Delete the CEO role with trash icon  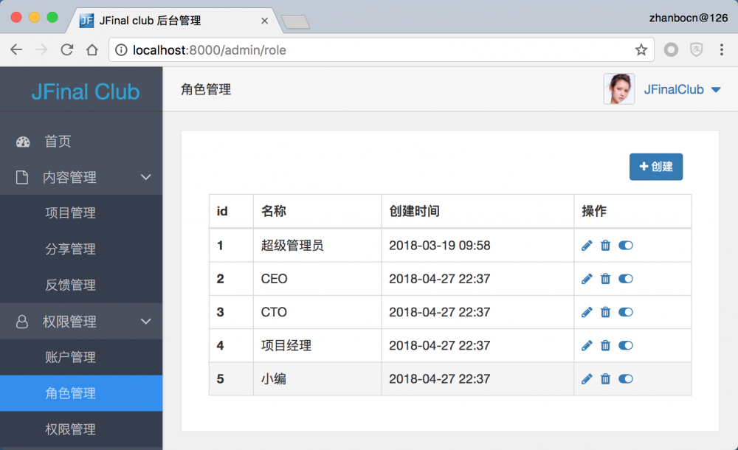click(x=606, y=278)
